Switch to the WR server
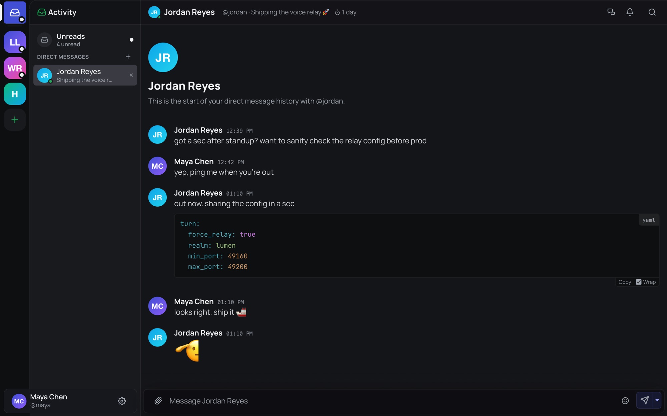Viewport: 667px width, 416px height. pos(15,68)
